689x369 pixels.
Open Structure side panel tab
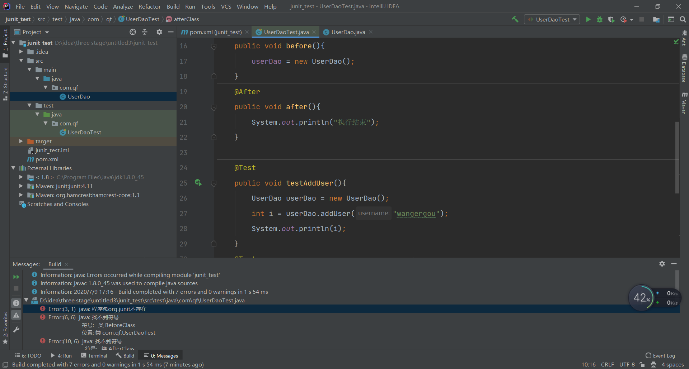coord(5,84)
